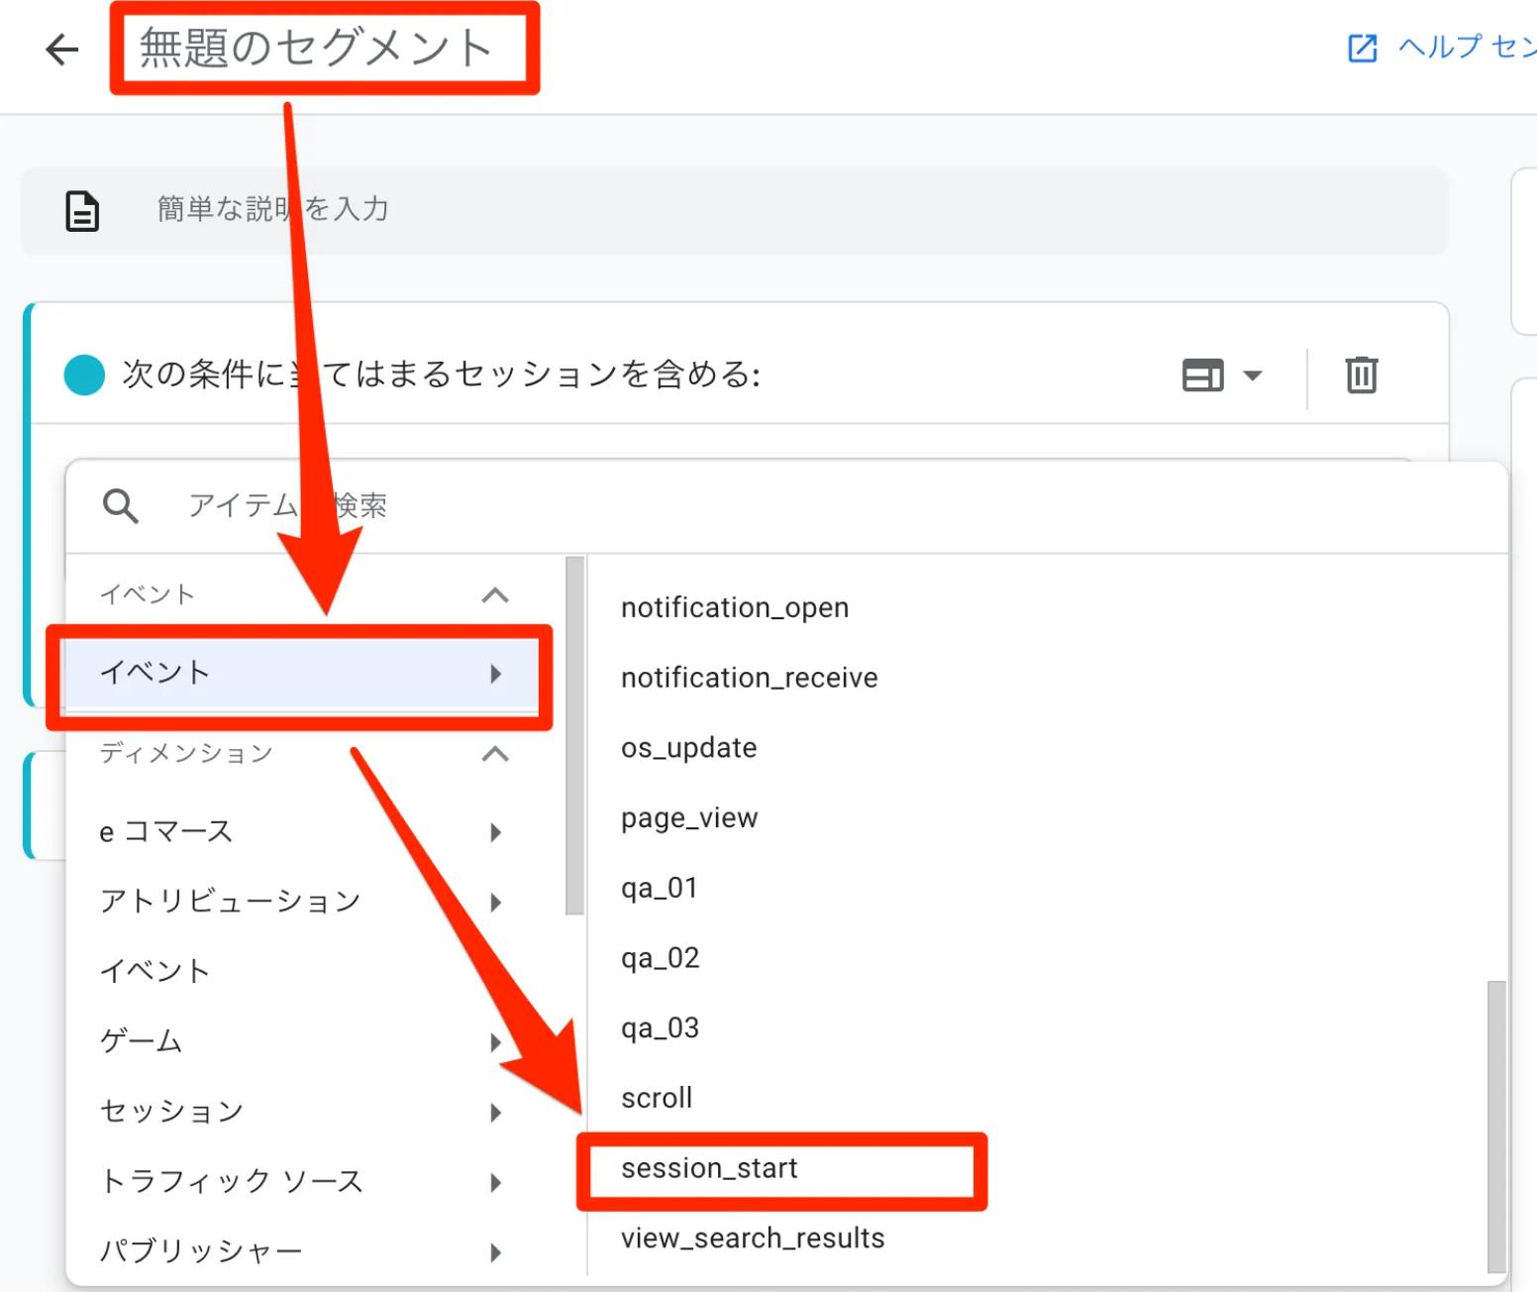Open the condition scope panel icon dropdown
Viewport: 1537px width, 1292px height.
1222,376
